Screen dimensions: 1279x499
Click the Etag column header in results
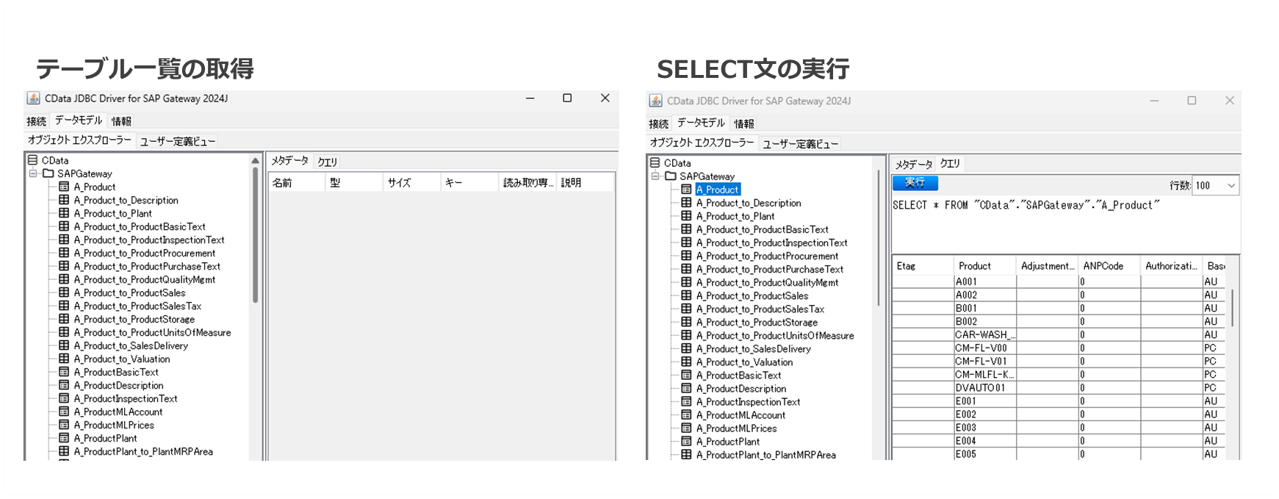[x=923, y=266]
